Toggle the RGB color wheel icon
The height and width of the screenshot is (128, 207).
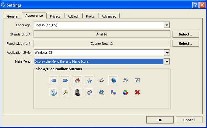(125, 92)
